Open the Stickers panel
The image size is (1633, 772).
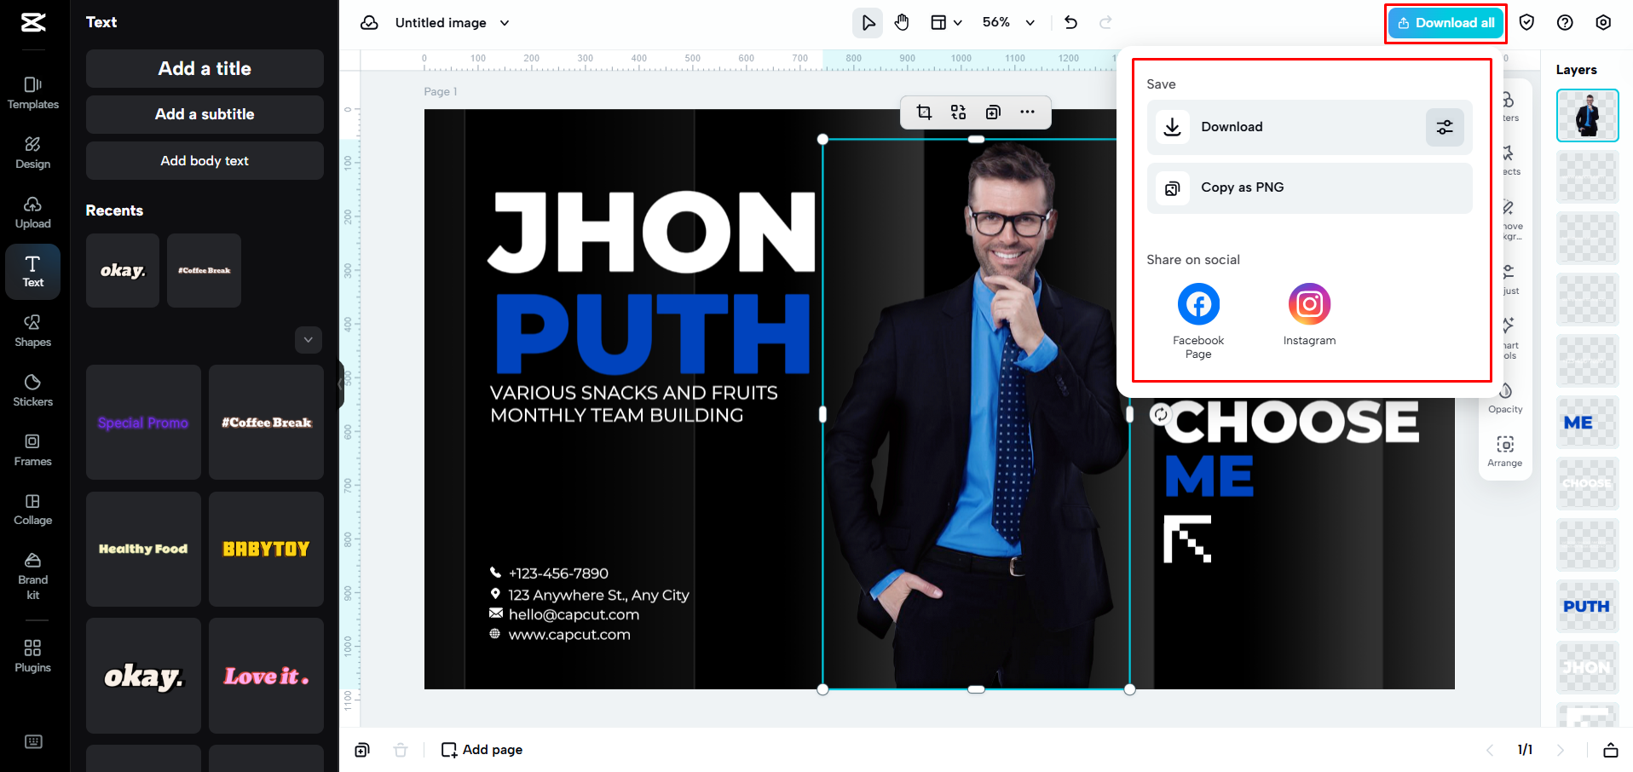point(33,389)
